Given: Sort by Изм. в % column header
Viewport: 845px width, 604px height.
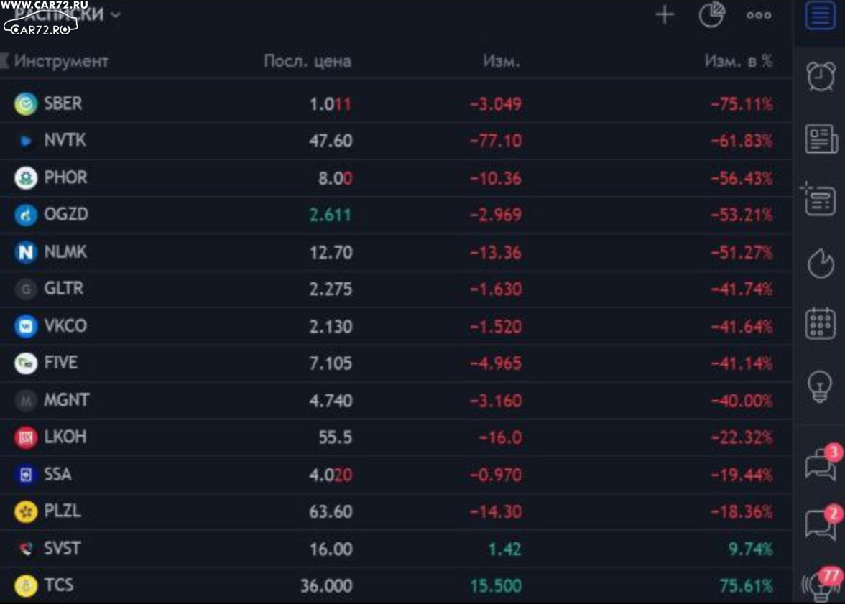Looking at the screenshot, I should tap(738, 61).
